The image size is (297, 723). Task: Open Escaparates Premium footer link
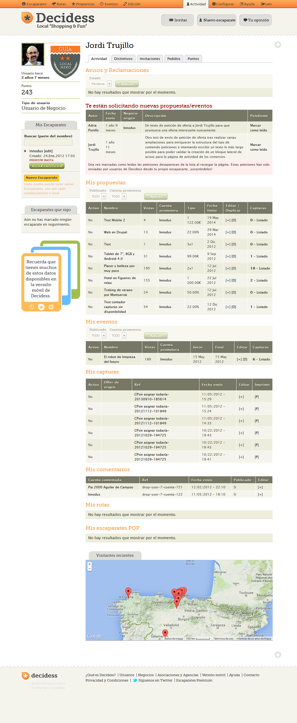[194, 680]
